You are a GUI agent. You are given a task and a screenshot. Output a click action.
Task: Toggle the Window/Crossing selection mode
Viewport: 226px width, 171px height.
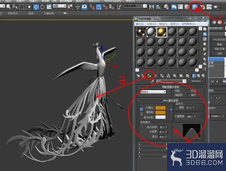(28, 7)
